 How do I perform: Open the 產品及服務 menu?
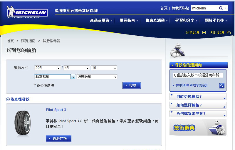click(101, 20)
